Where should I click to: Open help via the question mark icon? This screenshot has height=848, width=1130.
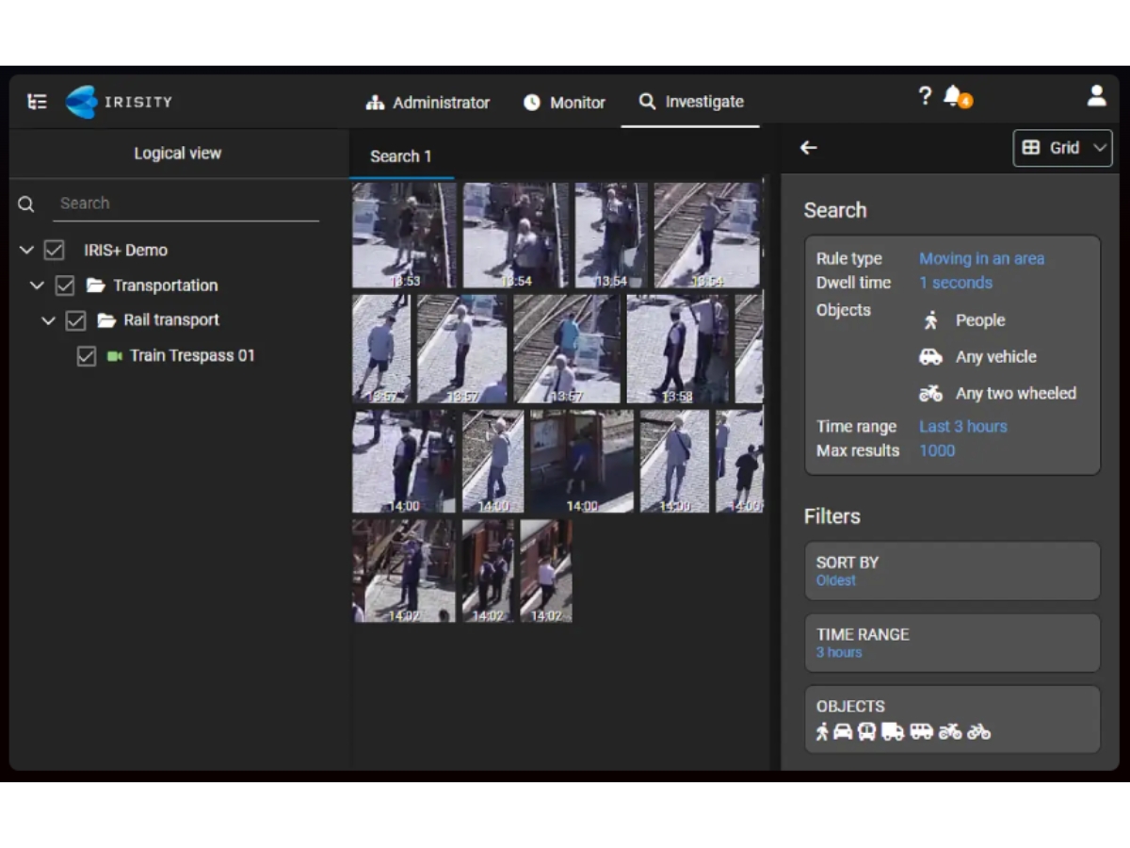pyautogui.click(x=925, y=95)
